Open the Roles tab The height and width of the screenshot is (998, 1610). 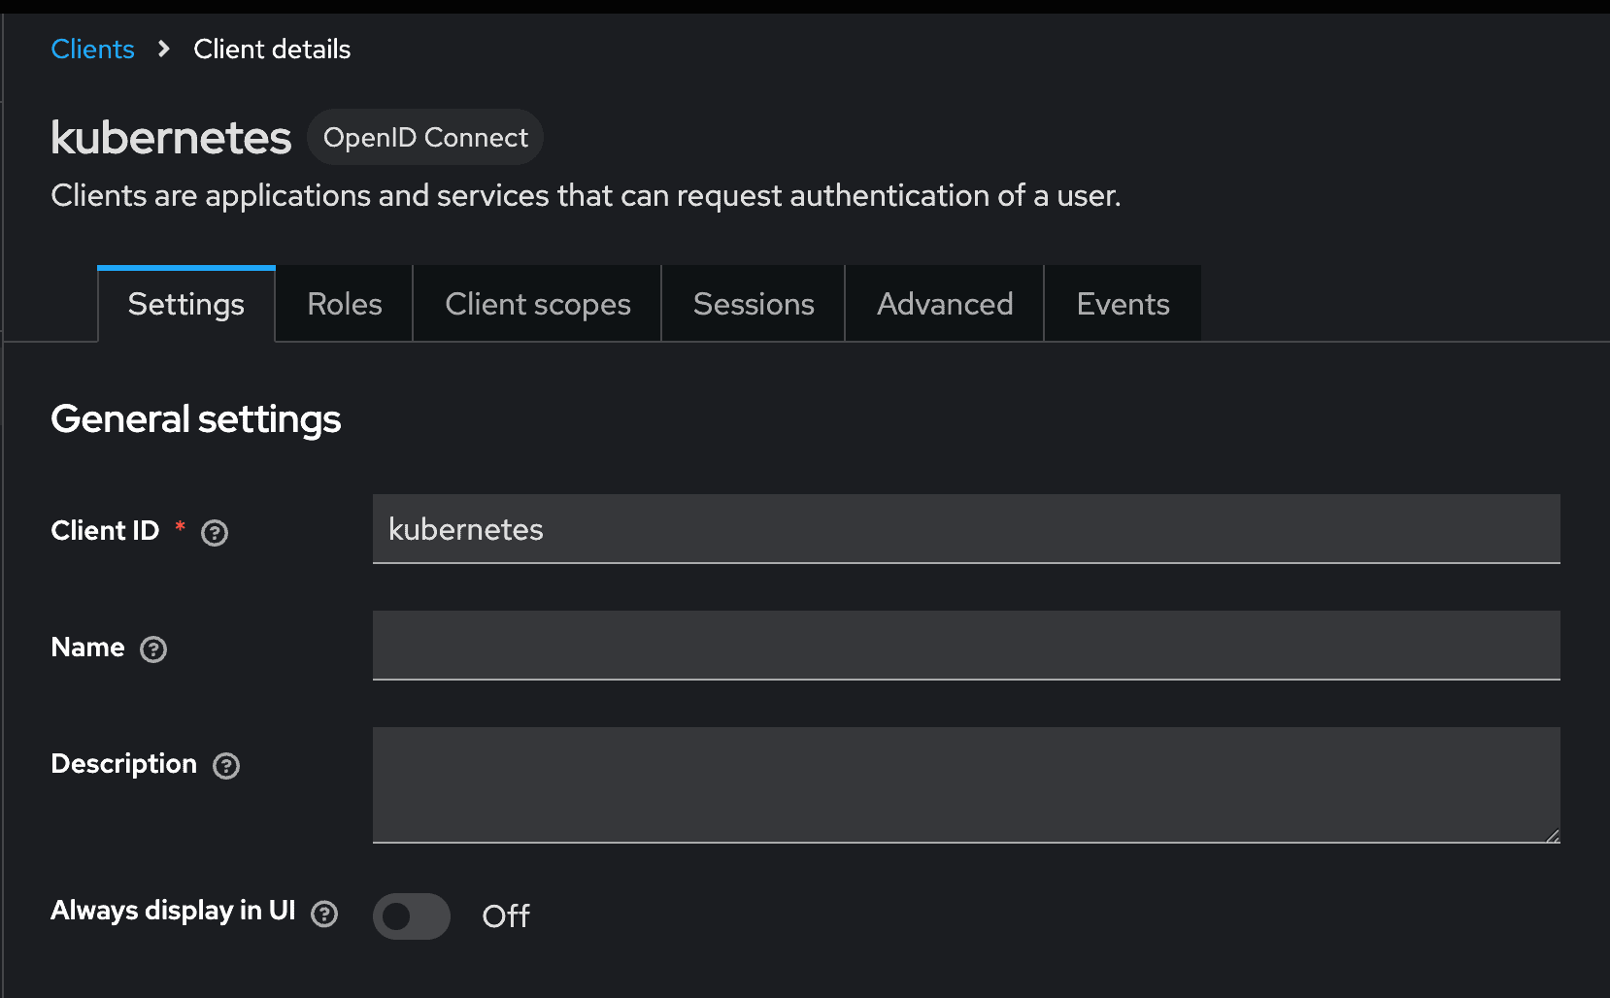(x=345, y=304)
